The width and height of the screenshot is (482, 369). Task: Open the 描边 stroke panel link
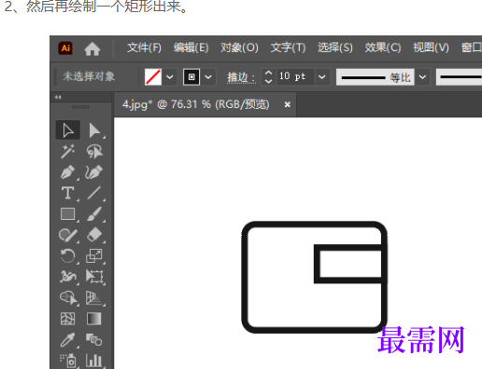(241, 77)
